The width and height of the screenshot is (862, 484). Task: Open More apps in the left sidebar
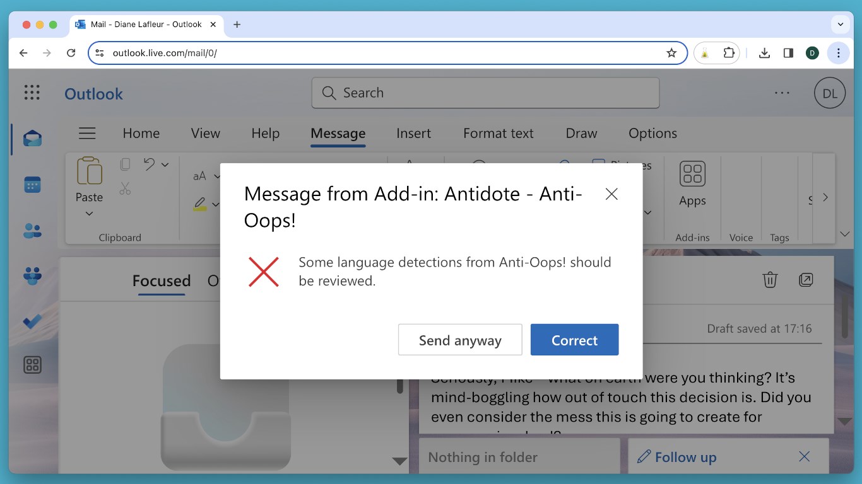(x=32, y=364)
